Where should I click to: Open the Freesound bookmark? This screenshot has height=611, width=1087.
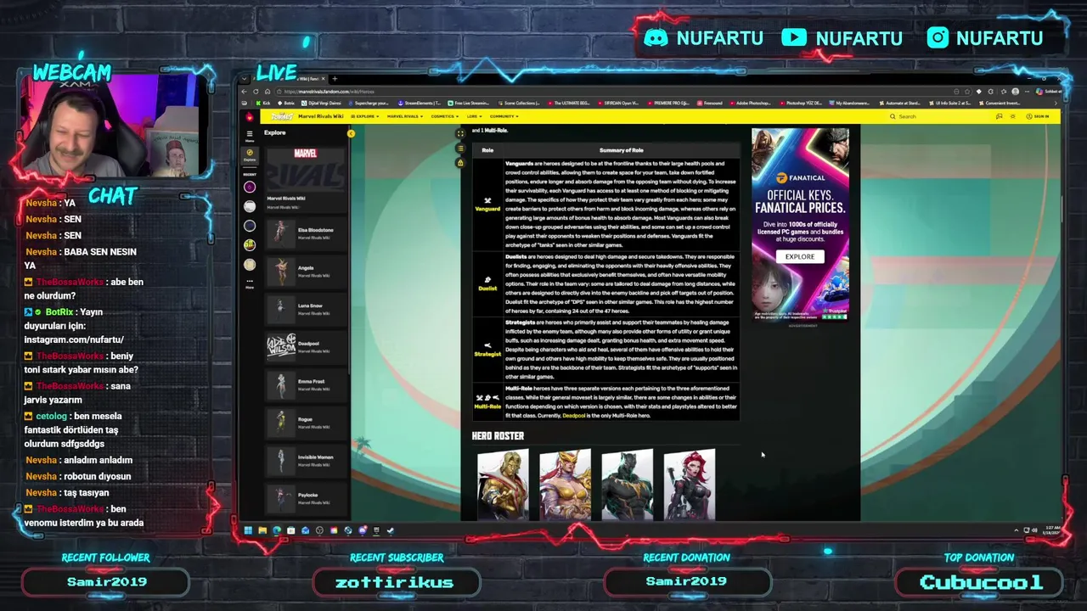[x=710, y=104]
